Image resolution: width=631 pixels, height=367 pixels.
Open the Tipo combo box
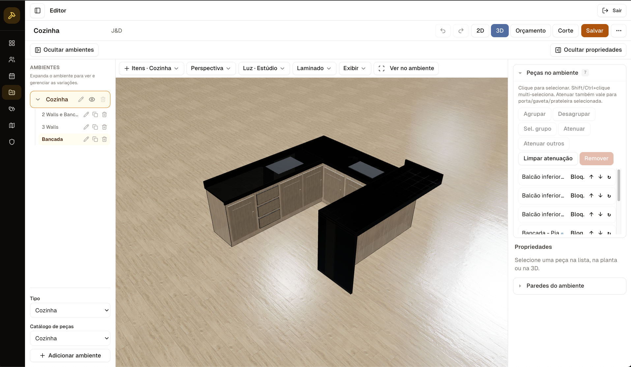coord(70,310)
